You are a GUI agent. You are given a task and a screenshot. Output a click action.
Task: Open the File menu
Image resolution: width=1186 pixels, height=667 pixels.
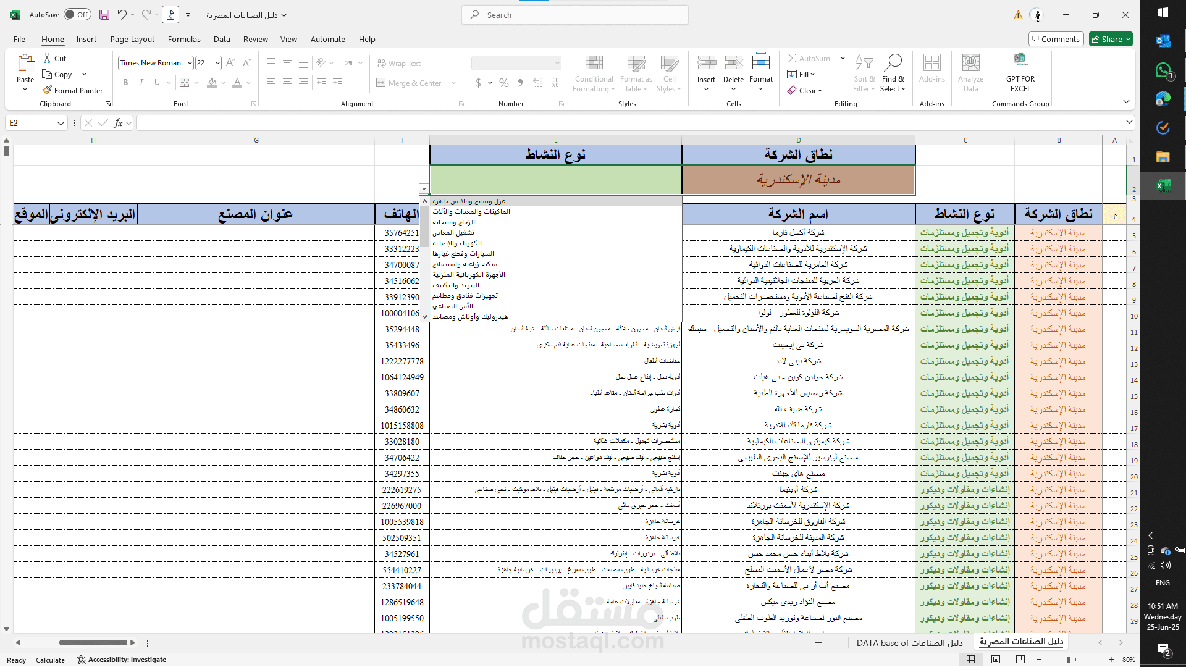(x=19, y=39)
